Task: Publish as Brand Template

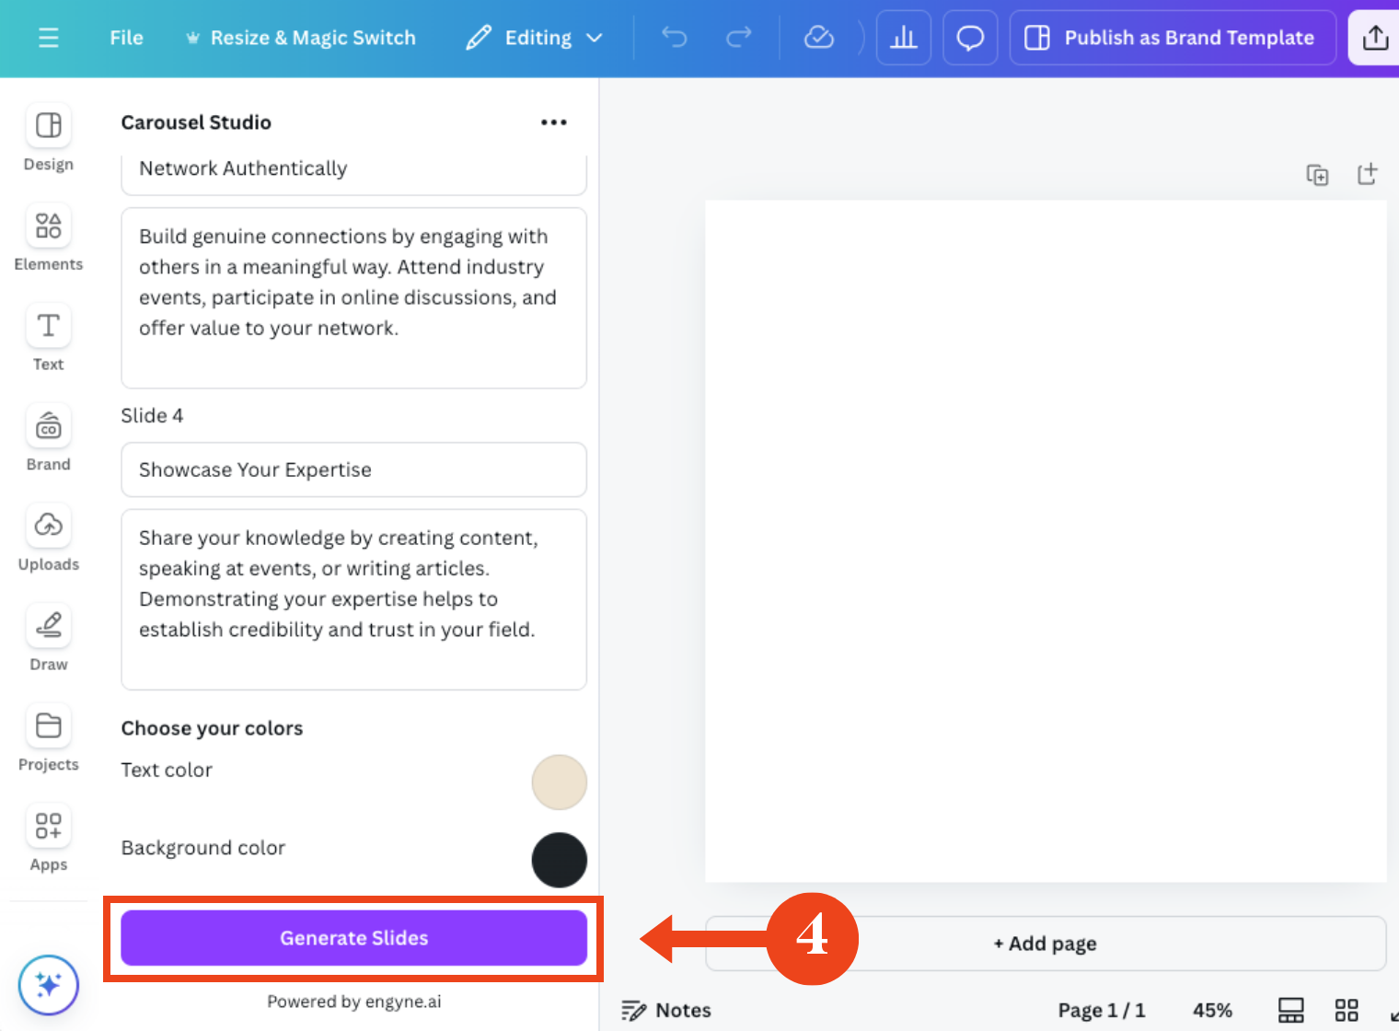Action: [x=1172, y=38]
